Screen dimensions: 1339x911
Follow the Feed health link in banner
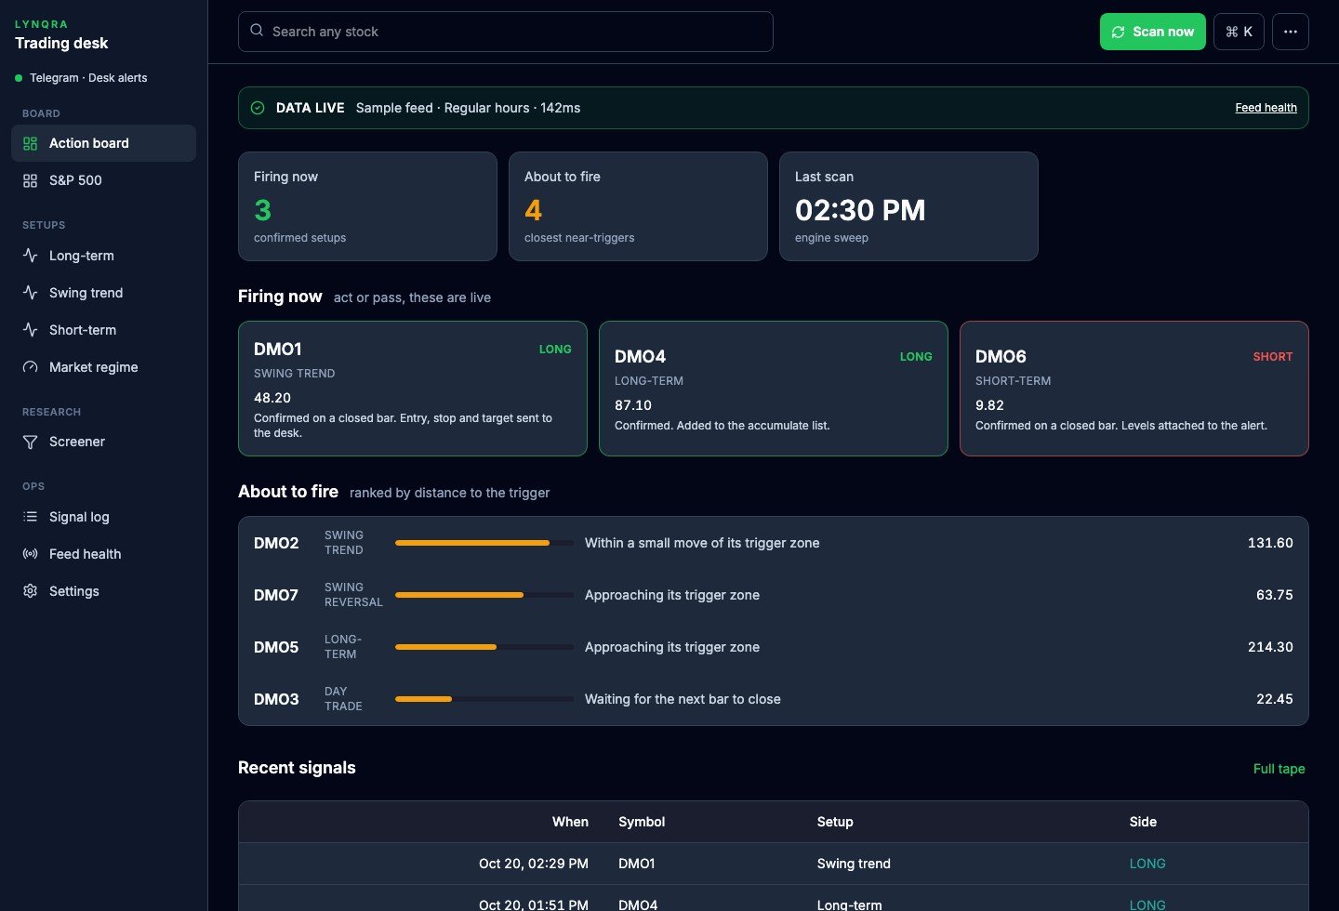pyautogui.click(x=1266, y=108)
